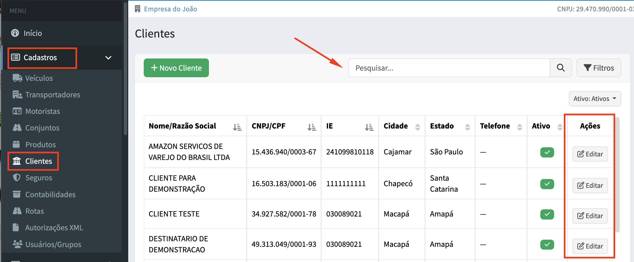Image resolution: width=634 pixels, height=262 pixels.
Task: Sort by Nome/Razão Social column icon
Action: [237, 127]
